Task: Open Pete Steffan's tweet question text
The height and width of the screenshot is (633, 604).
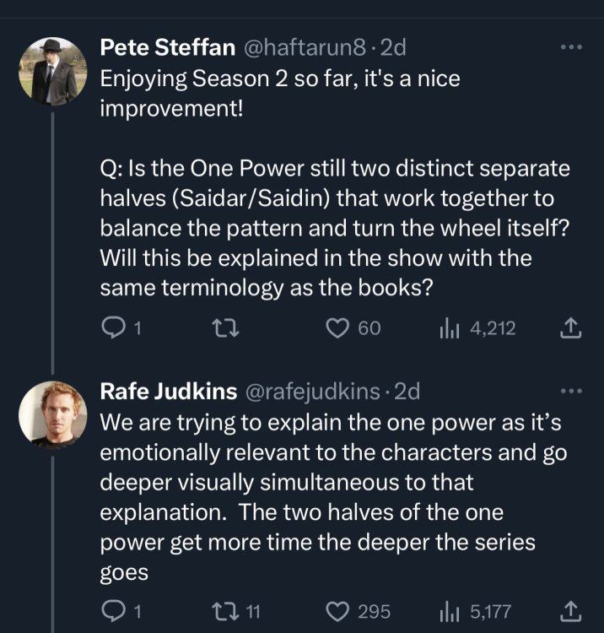Action: 333,228
